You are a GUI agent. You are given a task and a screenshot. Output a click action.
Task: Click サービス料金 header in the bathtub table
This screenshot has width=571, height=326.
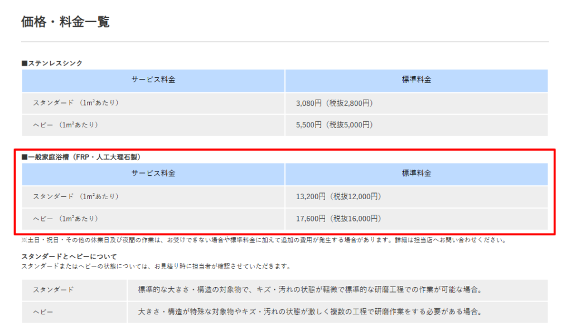[153, 174]
